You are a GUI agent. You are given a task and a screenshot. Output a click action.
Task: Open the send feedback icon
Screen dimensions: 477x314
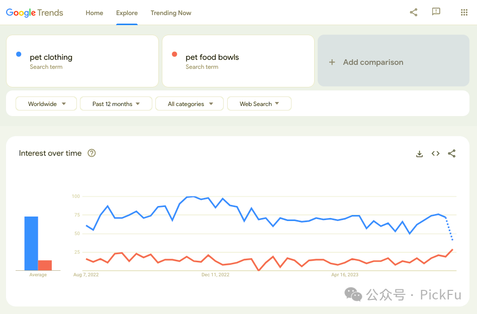(436, 12)
